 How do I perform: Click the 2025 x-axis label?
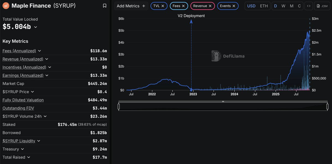276,94
